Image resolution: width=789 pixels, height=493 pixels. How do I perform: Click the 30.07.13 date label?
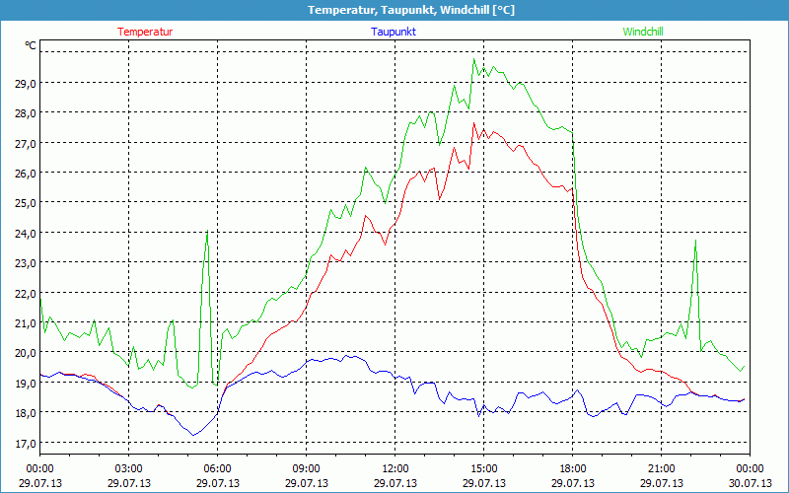(751, 483)
